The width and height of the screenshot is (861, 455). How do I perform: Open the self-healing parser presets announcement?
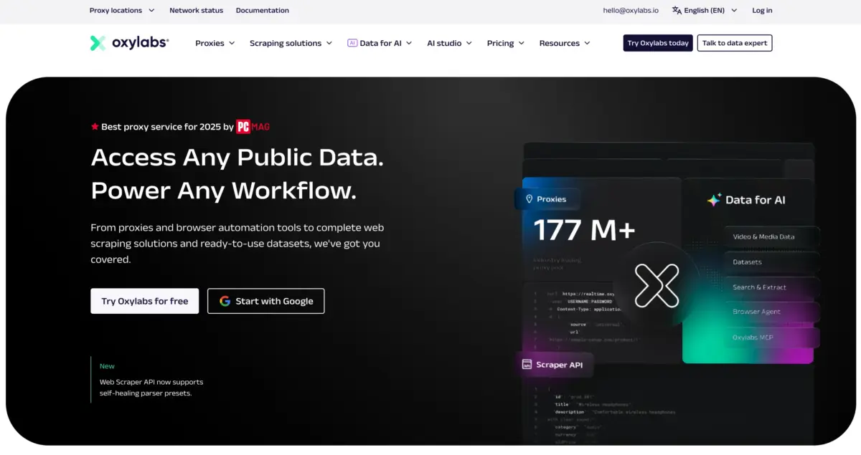pyautogui.click(x=151, y=388)
